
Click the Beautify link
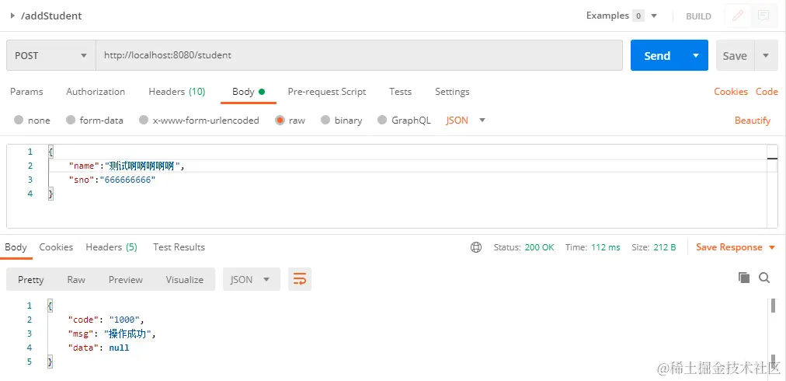[753, 121]
